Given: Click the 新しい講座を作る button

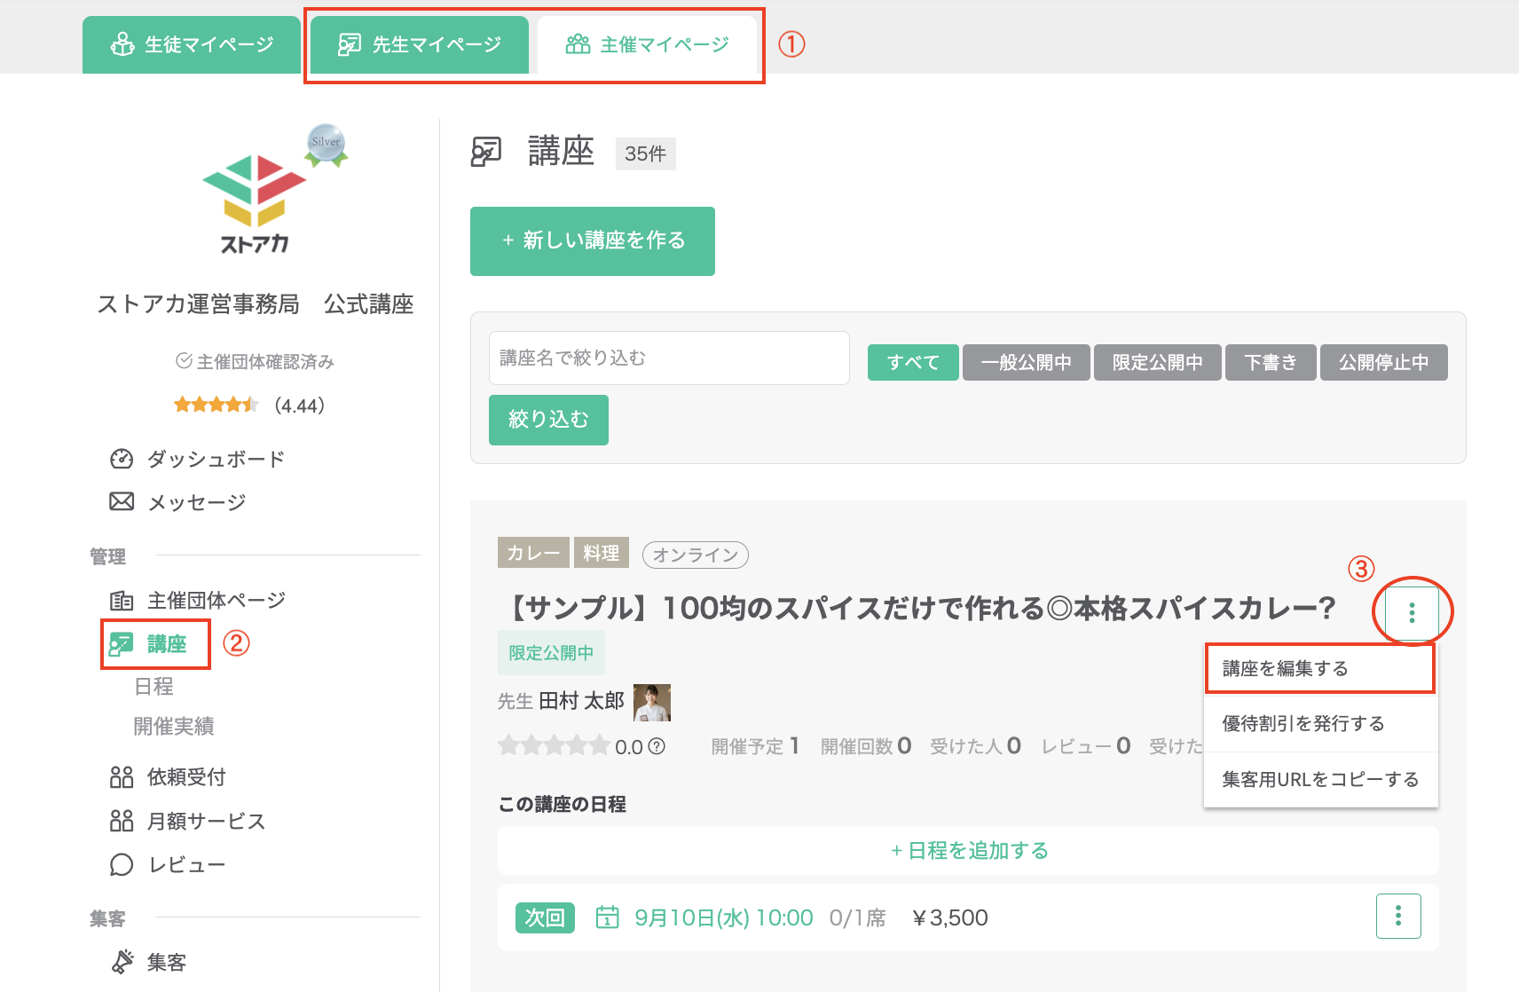Looking at the screenshot, I should 593,240.
